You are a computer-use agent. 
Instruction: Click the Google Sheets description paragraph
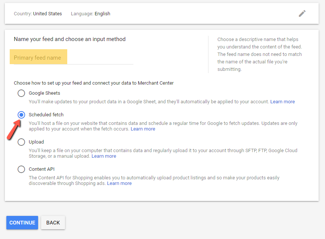coord(149,102)
